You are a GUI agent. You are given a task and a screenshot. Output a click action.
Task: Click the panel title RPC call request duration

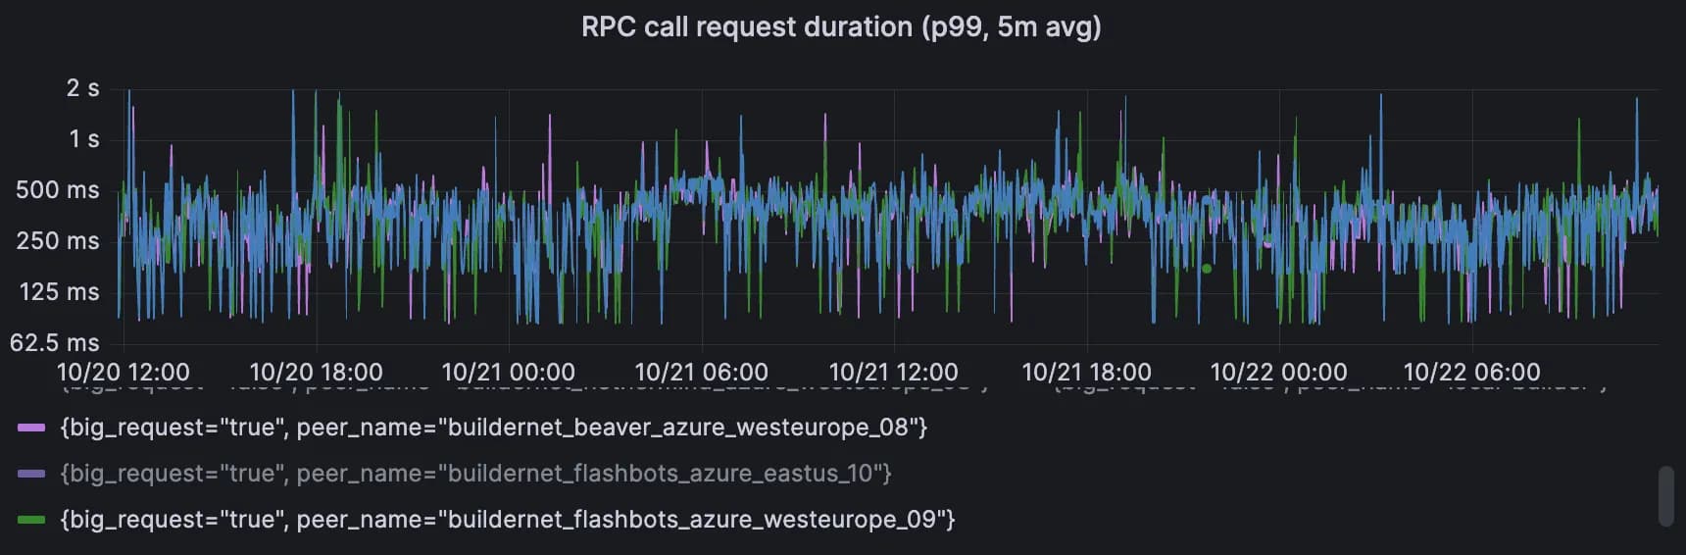coord(841,26)
